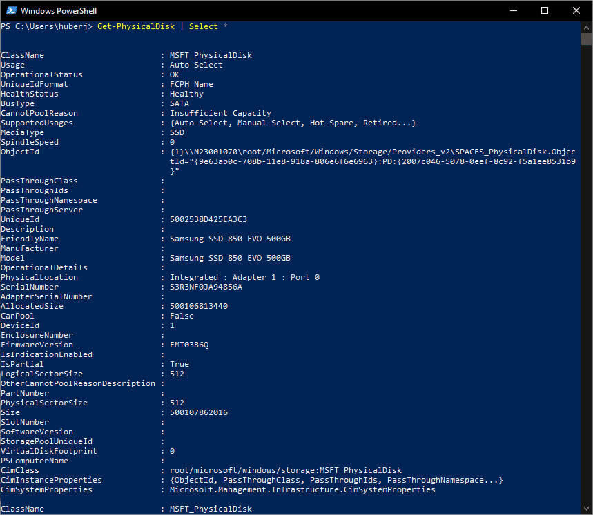Click the scrollbar down arrow
593x515 pixels.
[586, 509]
